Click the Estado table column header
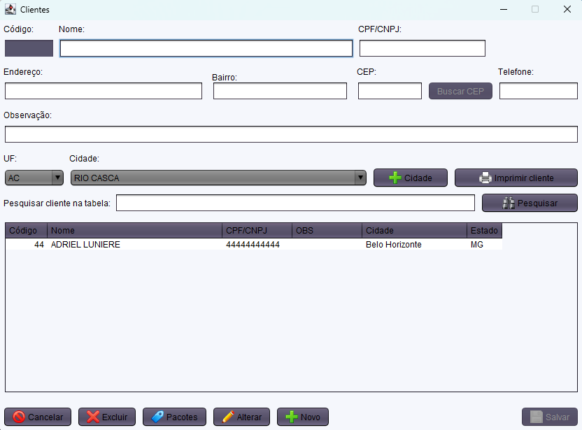The width and height of the screenshot is (582, 430). click(484, 231)
